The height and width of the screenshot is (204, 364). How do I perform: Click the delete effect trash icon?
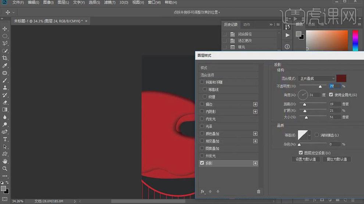(x=258, y=192)
